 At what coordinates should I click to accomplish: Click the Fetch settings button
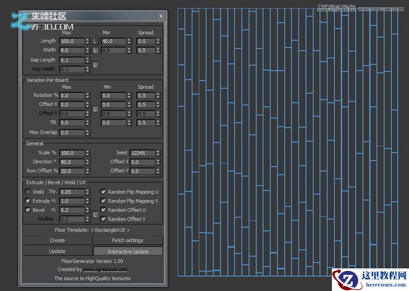(x=128, y=241)
